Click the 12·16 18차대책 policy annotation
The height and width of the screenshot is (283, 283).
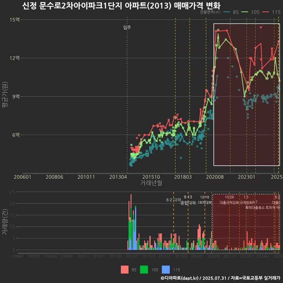[x=205, y=200]
